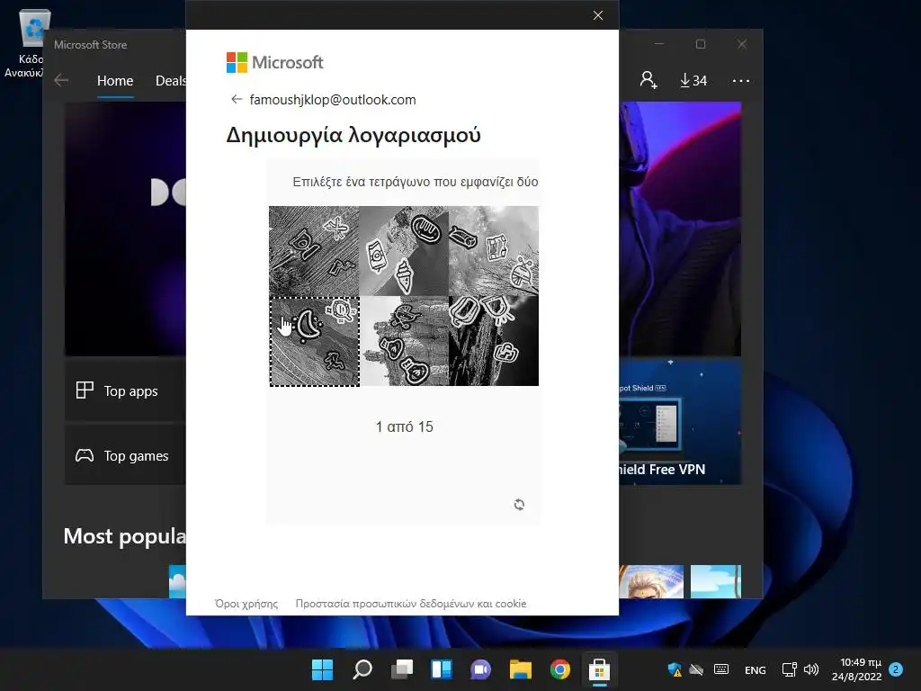Image resolution: width=921 pixels, height=691 pixels.
Task: Launch Google Chrome from the taskbar
Action: [559, 669]
